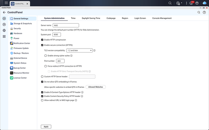Select the Privilege user category icon
The image size is (209, 130).
(x=4, y=24)
